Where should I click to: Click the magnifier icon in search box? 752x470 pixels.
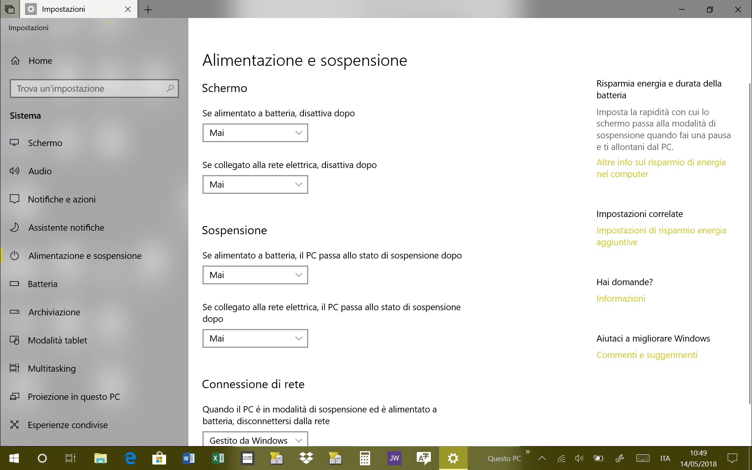pyautogui.click(x=170, y=89)
